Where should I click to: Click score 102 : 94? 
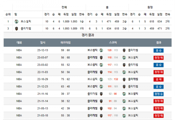[x=112, y=108]
